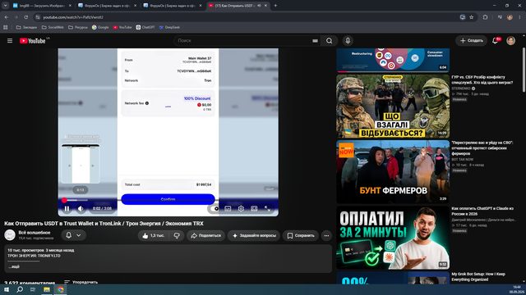Open Задавайте вопросы AI button
The width and height of the screenshot is (526, 295).
(254, 235)
